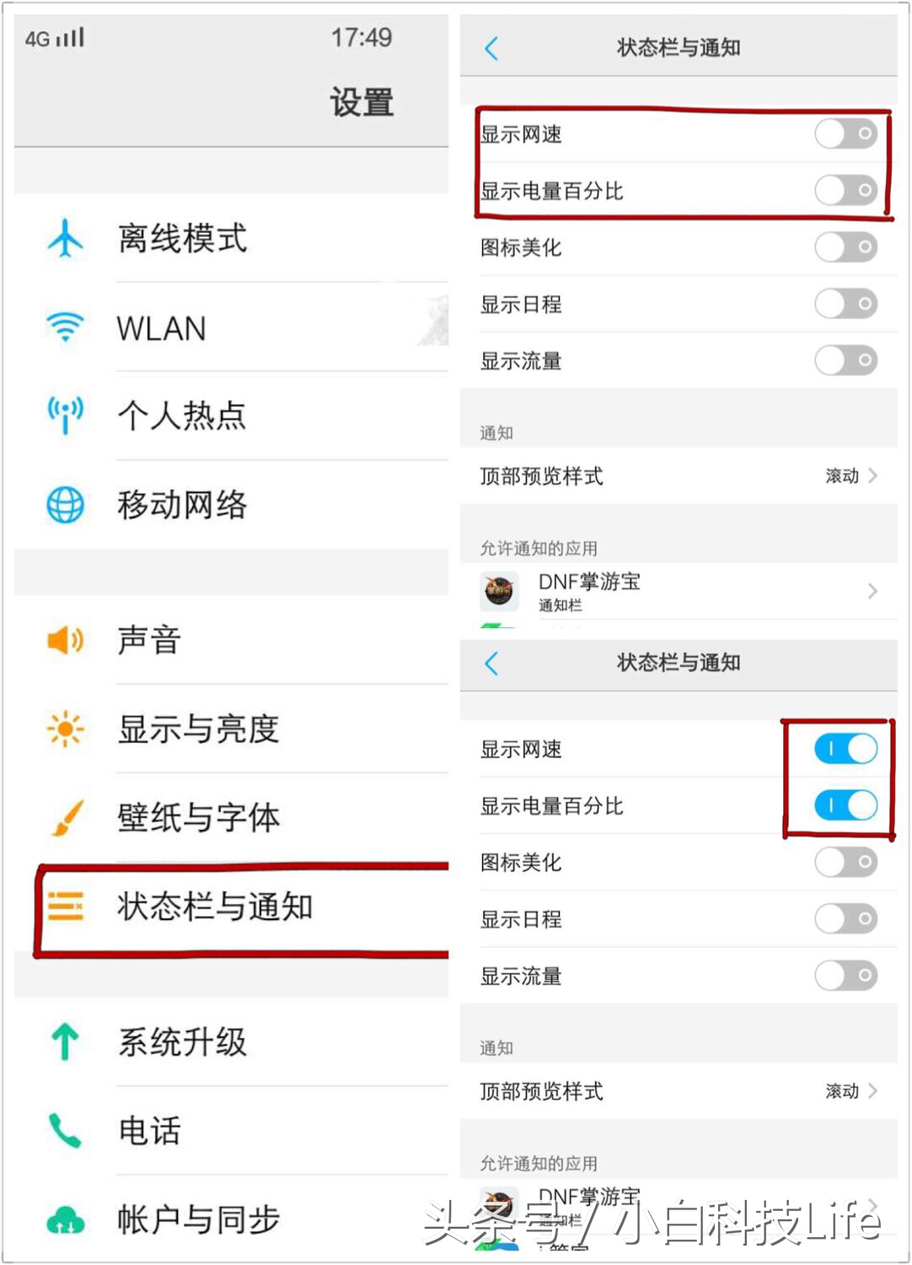This screenshot has width=912, height=1265.
Task: Click the globe icon for 移动网络
Action: click(x=66, y=504)
